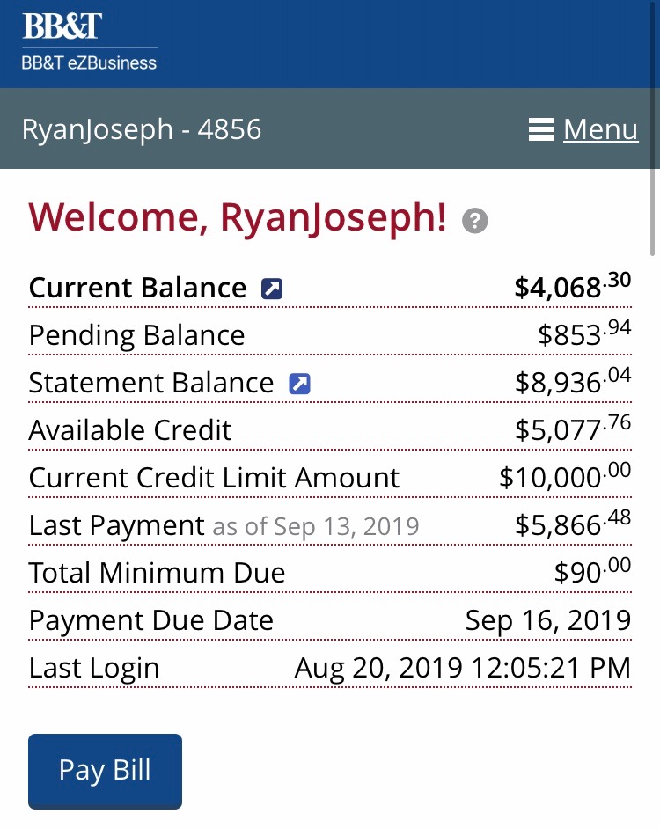Select the Current Credit Limit Amount label
The image size is (660, 828).
214,478
